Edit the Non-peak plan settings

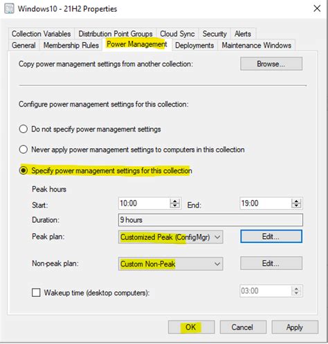click(x=271, y=263)
